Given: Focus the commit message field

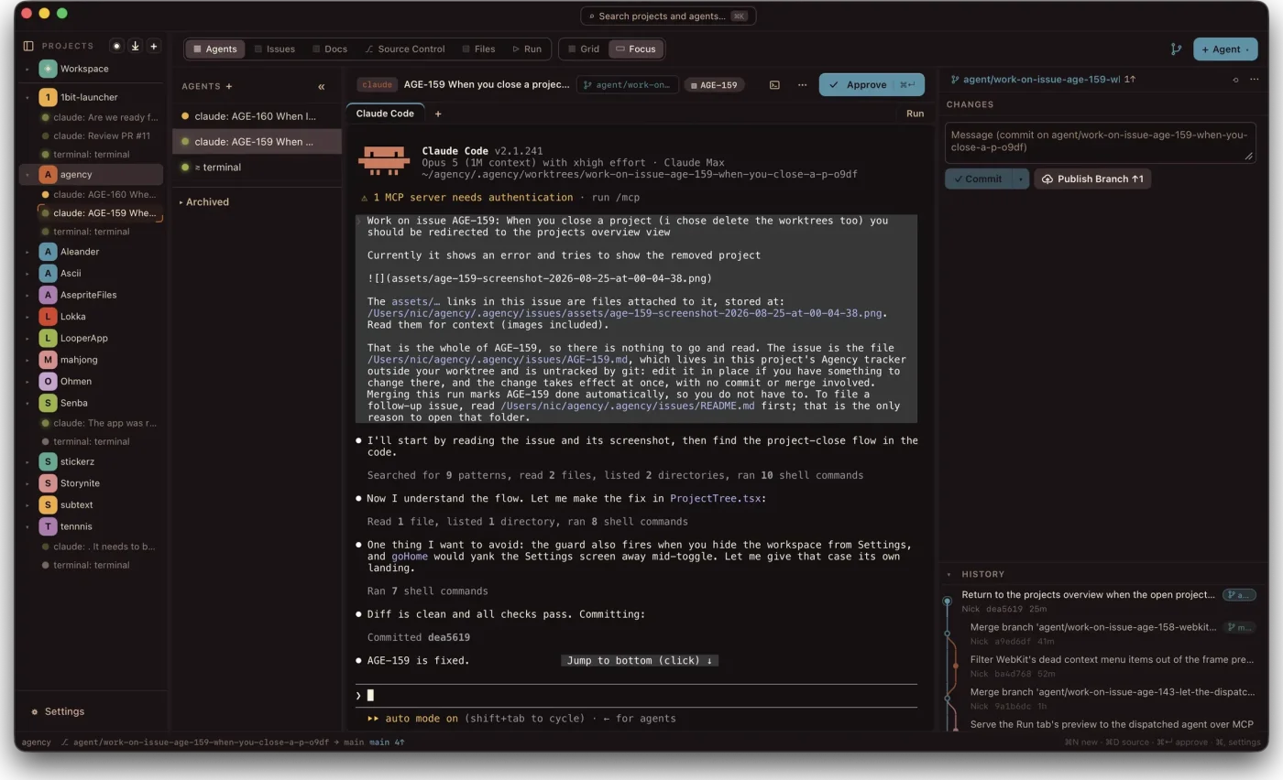Looking at the screenshot, I should coord(1100,142).
